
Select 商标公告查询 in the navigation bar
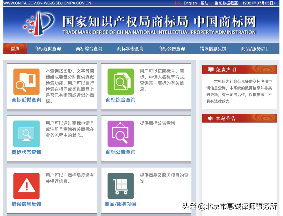click(x=172, y=49)
